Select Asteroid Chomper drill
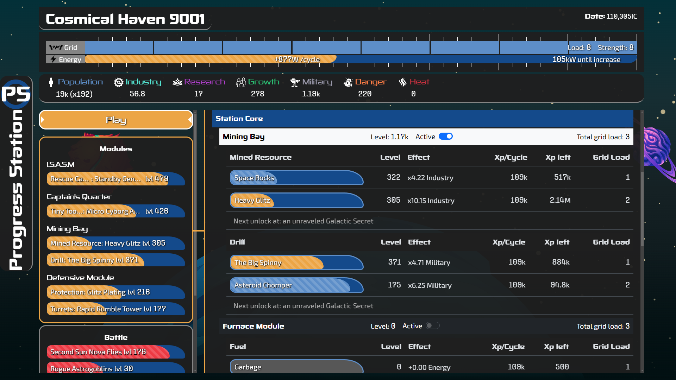The width and height of the screenshot is (676, 380). point(296,285)
